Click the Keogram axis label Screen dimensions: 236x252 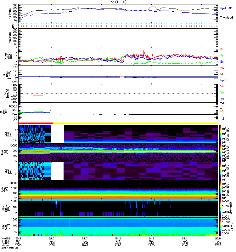[x=10, y=37]
